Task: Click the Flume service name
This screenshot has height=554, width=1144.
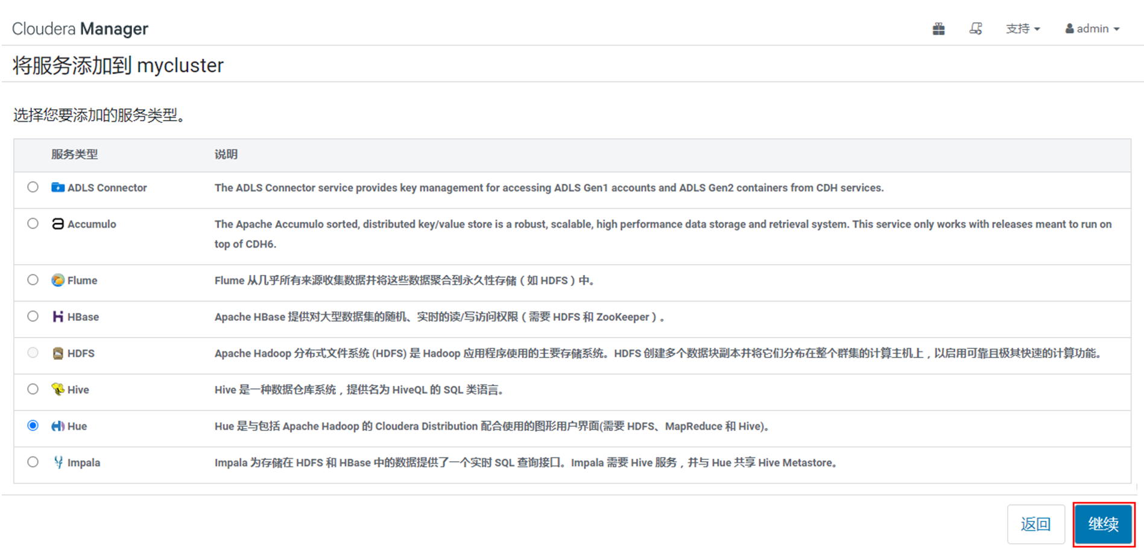Action: 82,280
